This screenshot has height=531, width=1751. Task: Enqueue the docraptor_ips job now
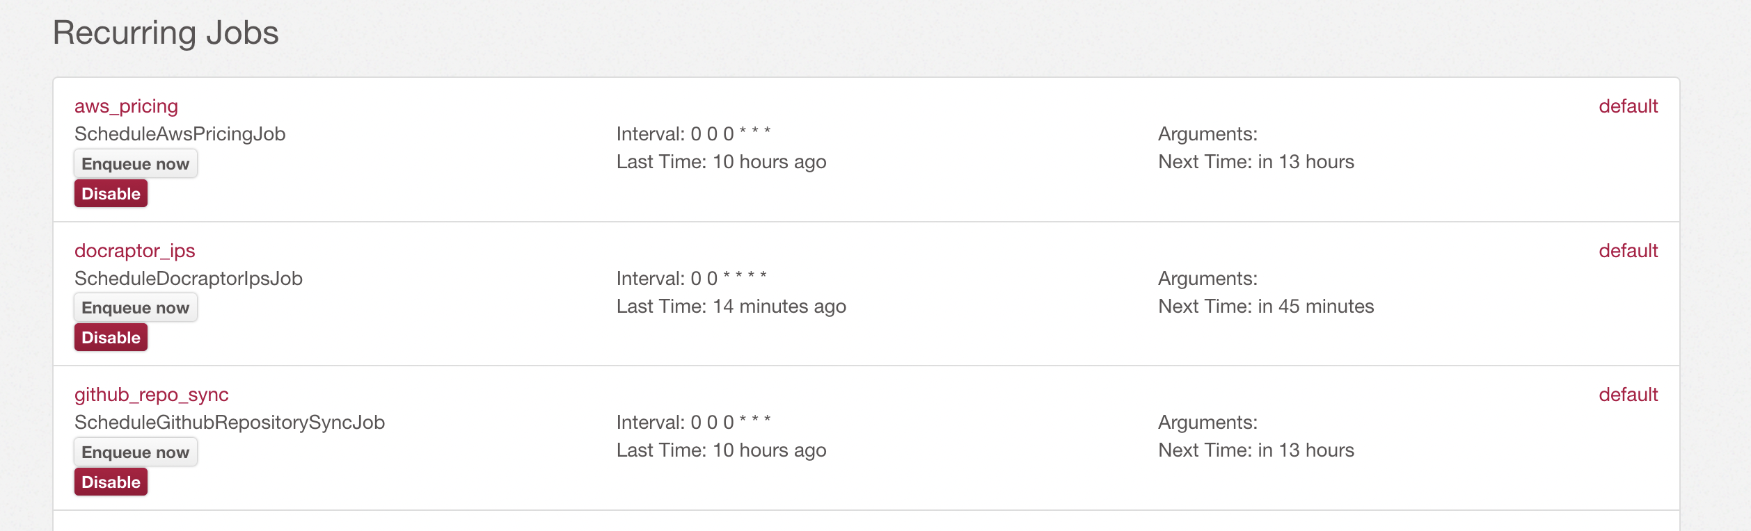point(136,307)
